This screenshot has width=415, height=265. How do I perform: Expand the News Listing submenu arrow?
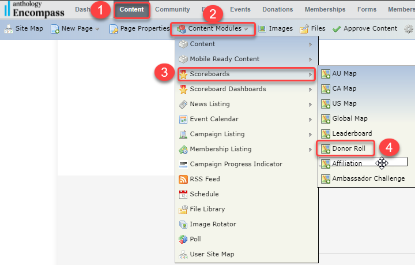click(311, 104)
